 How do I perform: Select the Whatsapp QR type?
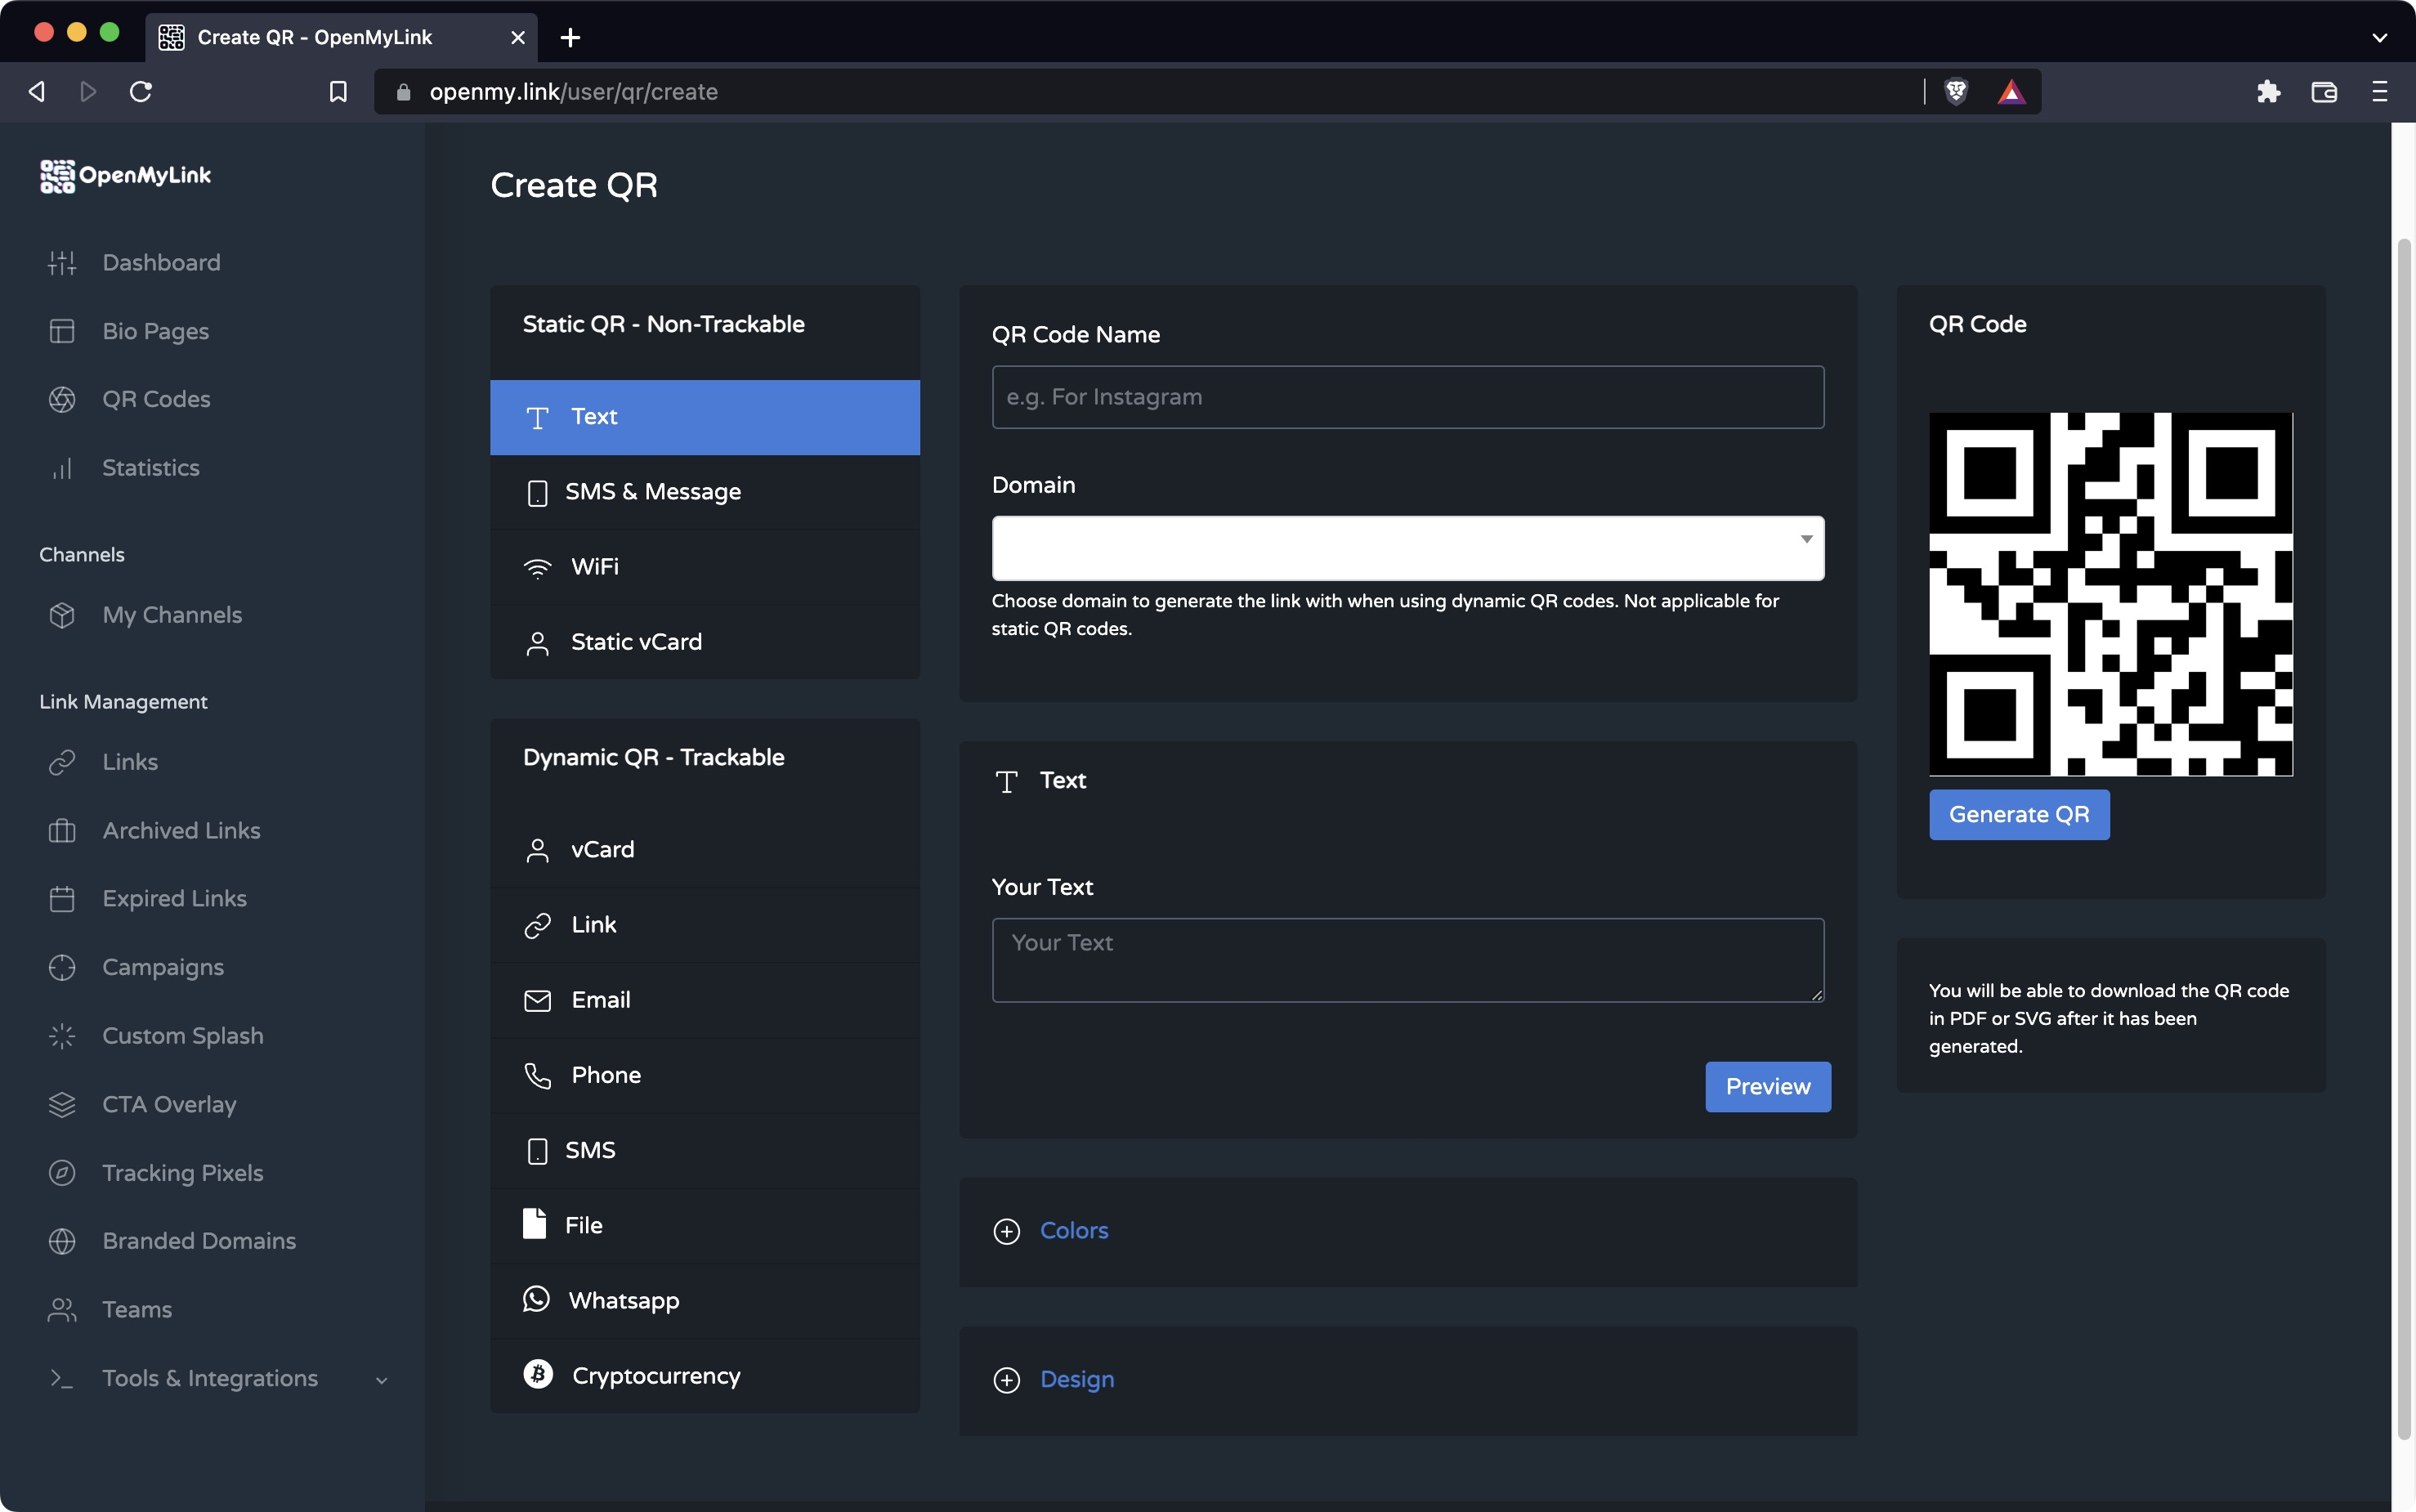[x=623, y=1300]
